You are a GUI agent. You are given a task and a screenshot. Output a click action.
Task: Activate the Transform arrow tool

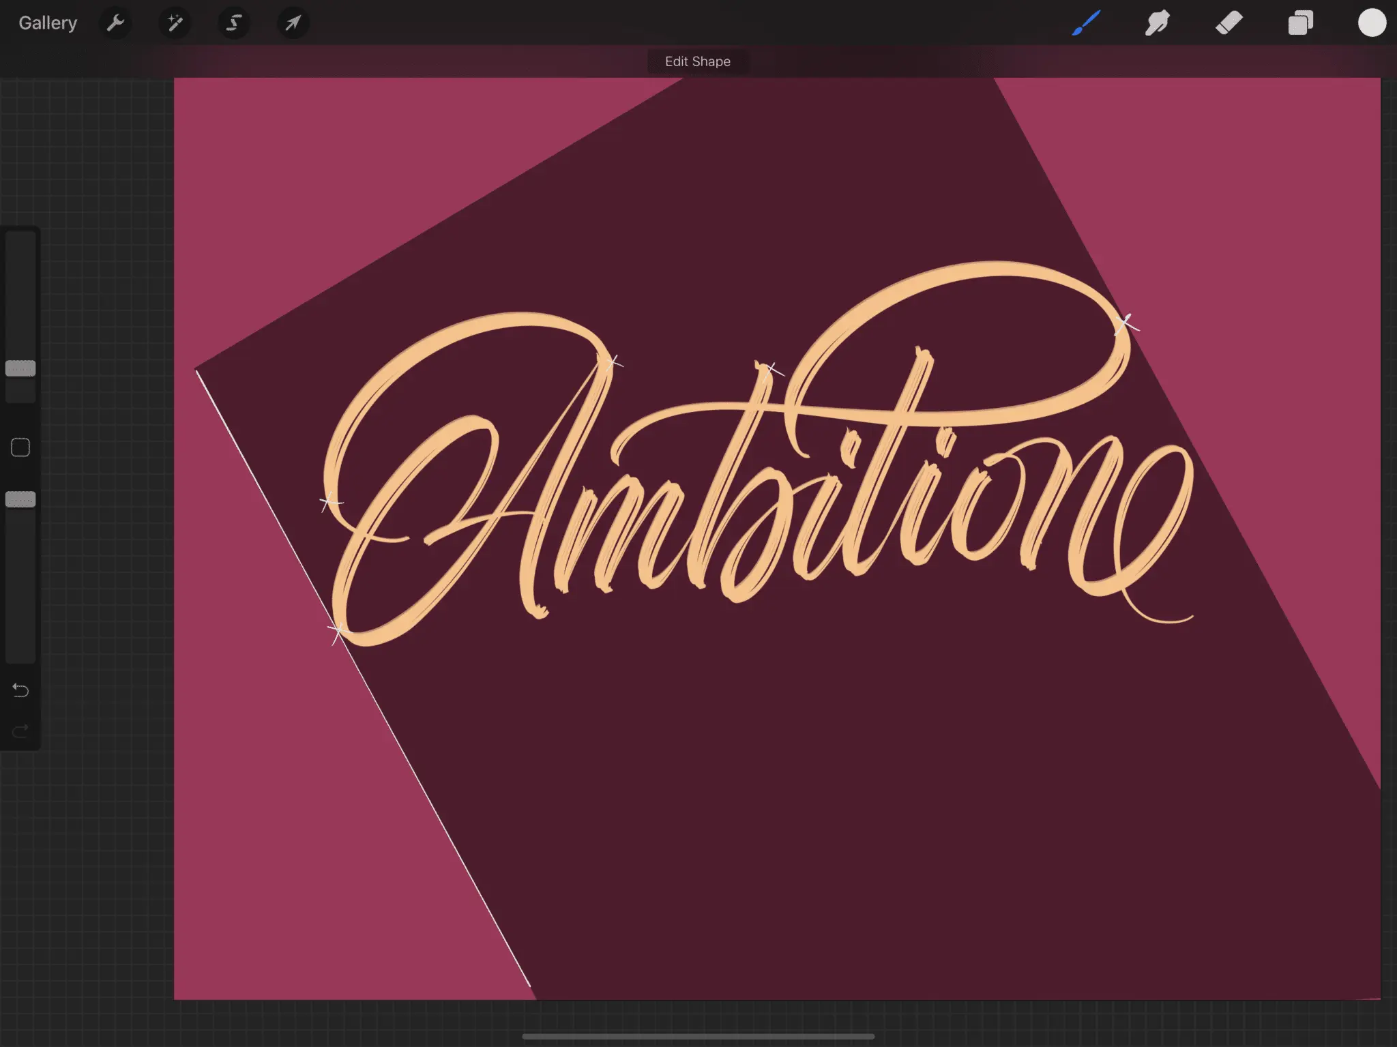293,23
